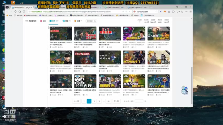Screen dimensions: 223x125
Task: Go to the browser home page icon
Action: click(20, 12)
